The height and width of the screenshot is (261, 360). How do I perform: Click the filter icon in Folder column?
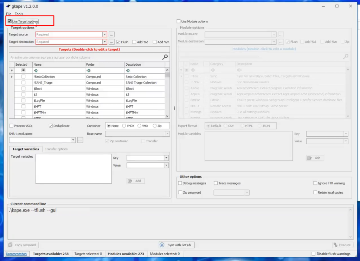[x=89, y=70]
